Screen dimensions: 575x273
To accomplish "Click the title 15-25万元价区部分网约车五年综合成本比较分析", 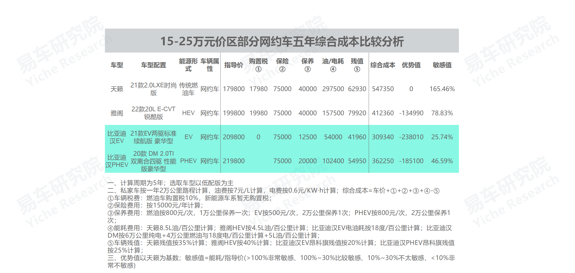I will point(282,41).
